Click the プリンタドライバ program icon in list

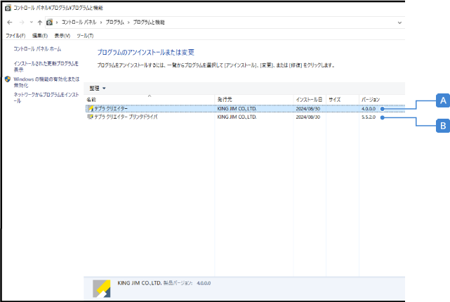pyautogui.click(x=90, y=117)
